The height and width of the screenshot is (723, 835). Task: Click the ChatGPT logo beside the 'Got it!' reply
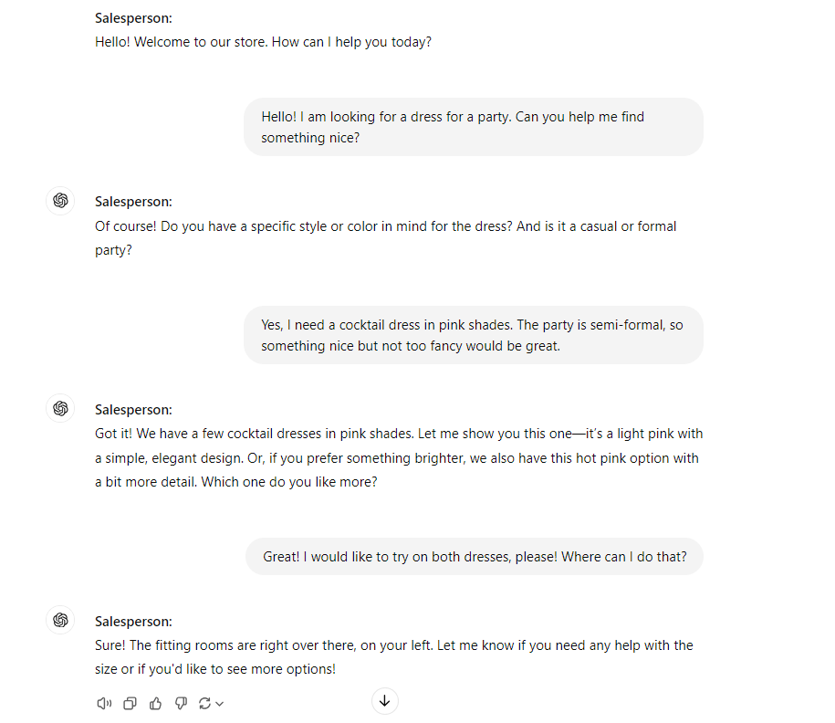60,408
